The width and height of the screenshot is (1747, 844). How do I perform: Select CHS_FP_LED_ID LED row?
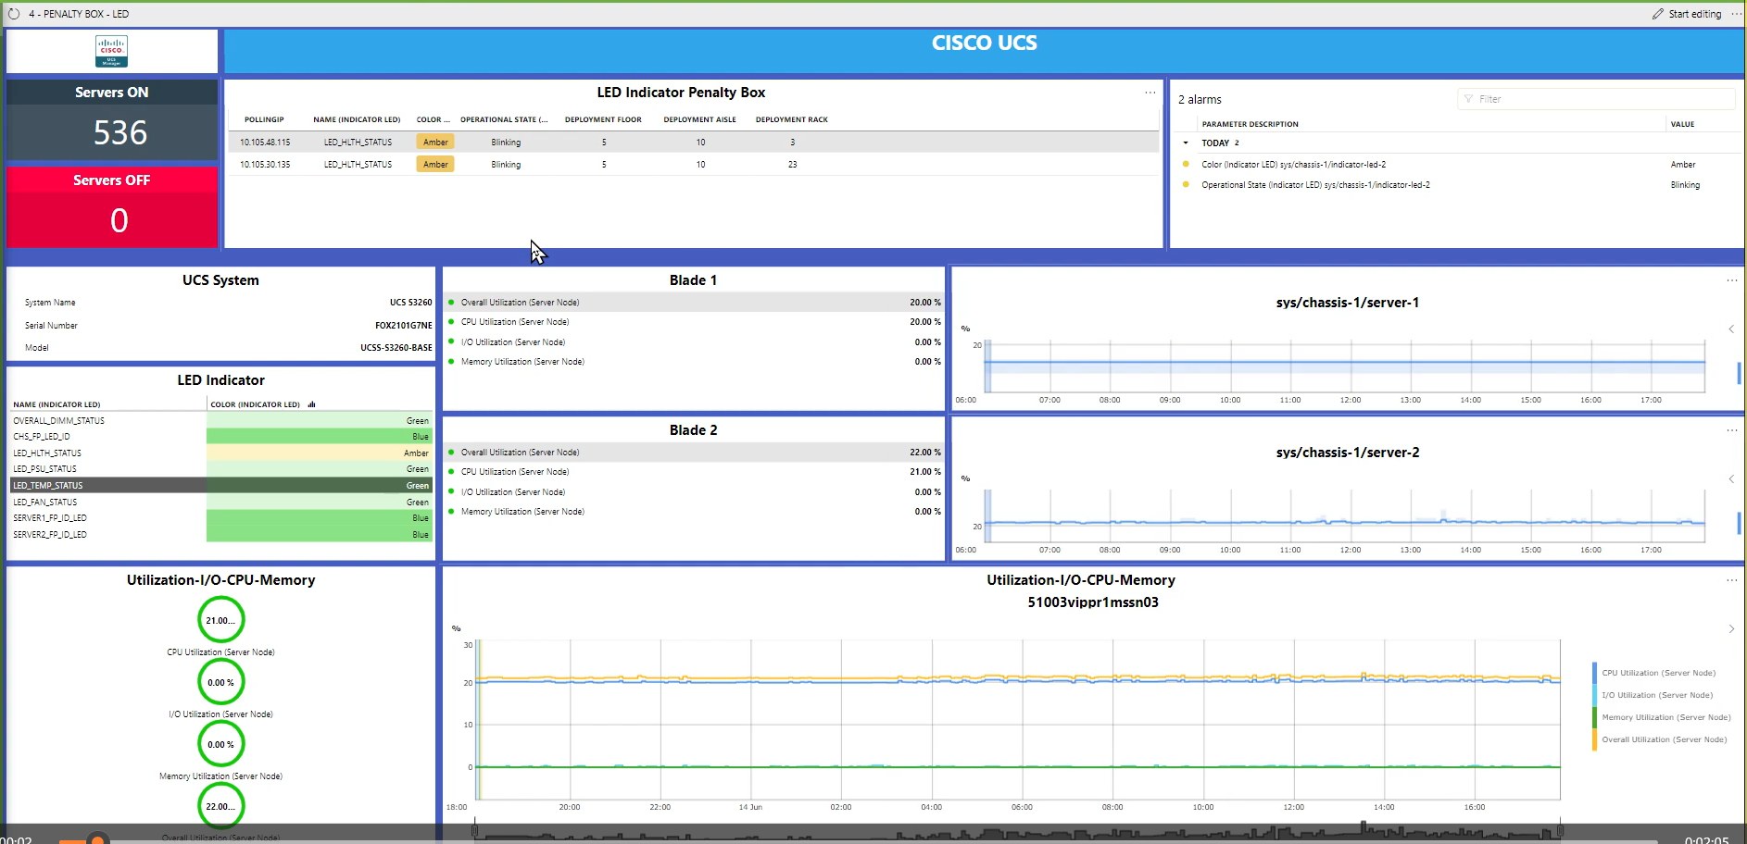pyautogui.click(x=221, y=437)
